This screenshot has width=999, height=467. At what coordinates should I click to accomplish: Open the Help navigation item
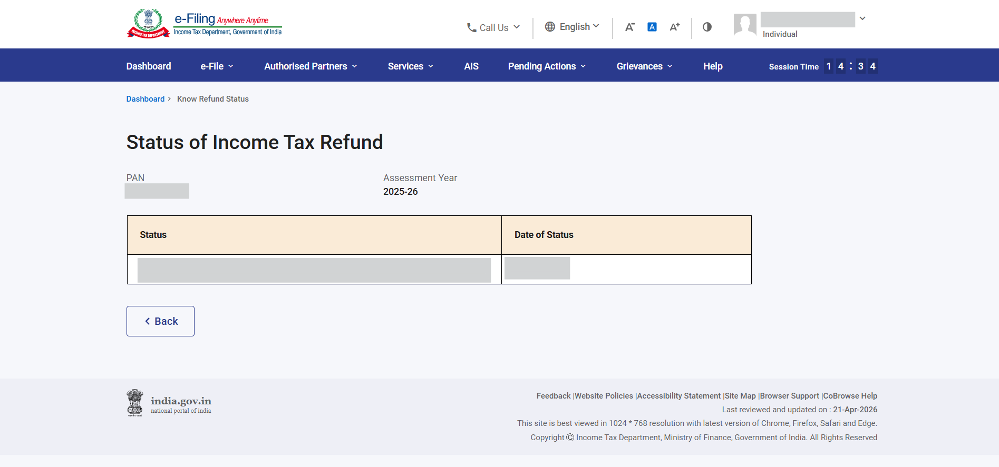click(712, 66)
